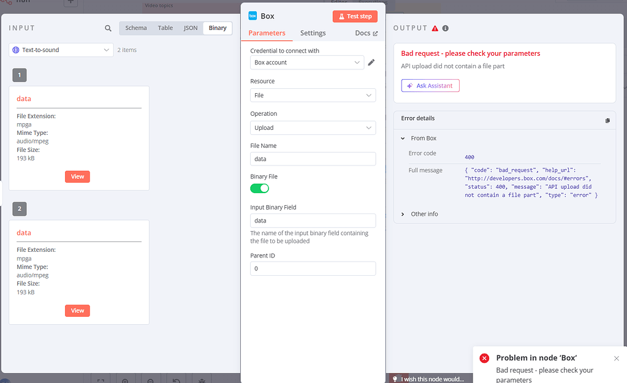This screenshot has height=383, width=627.
Task: Select the JSON tab in INPUT panel
Action: (x=190, y=28)
